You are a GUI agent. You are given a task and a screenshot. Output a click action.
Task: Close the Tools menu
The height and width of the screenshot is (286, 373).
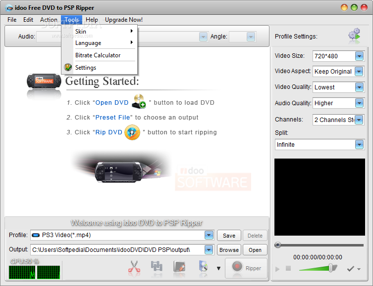[x=72, y=20]
